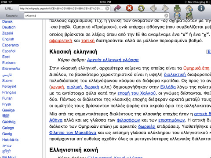Stop loading with the red X icon
The image size is (211, 158).
pos(130,8)
